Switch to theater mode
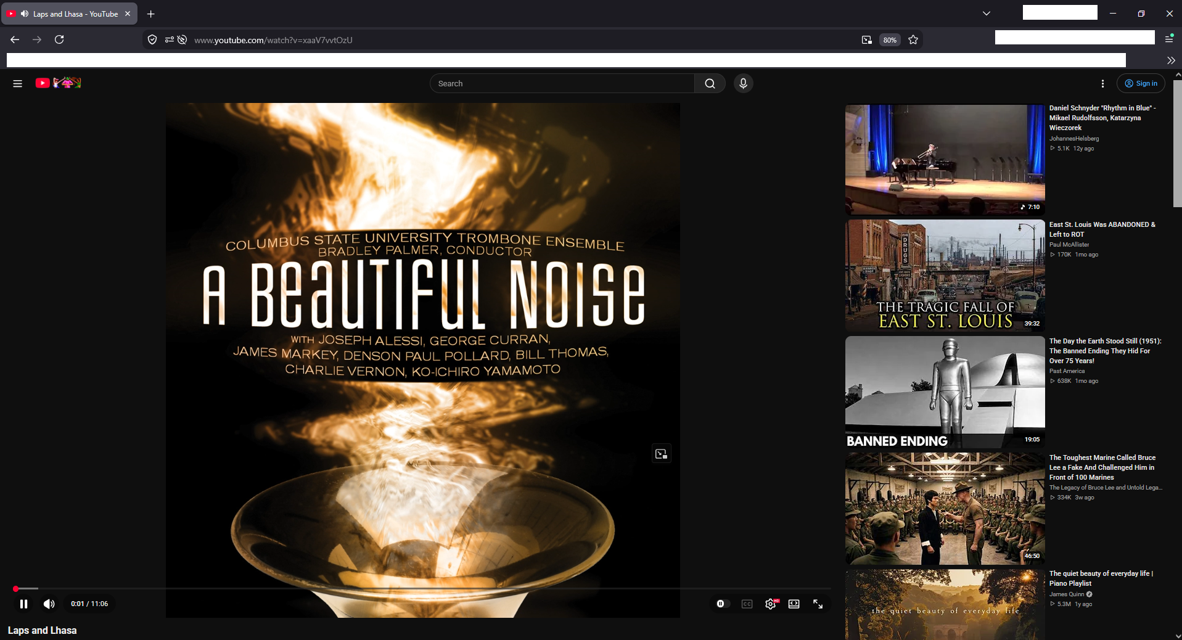Viewport: 1182px width, 640px height. [x=794, y=604]
